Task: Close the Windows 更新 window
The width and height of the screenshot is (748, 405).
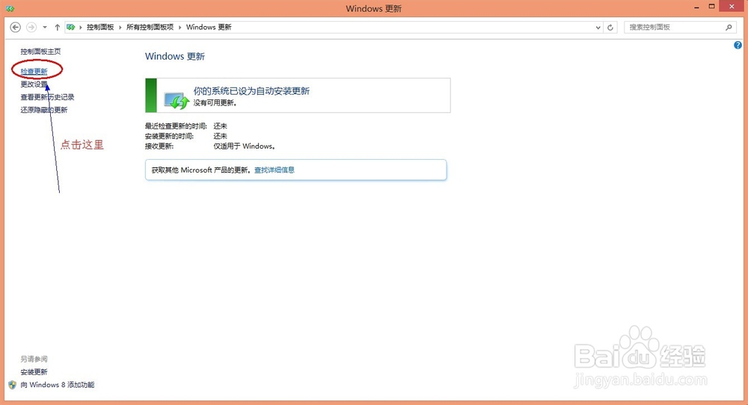Action: pos(733,6)
